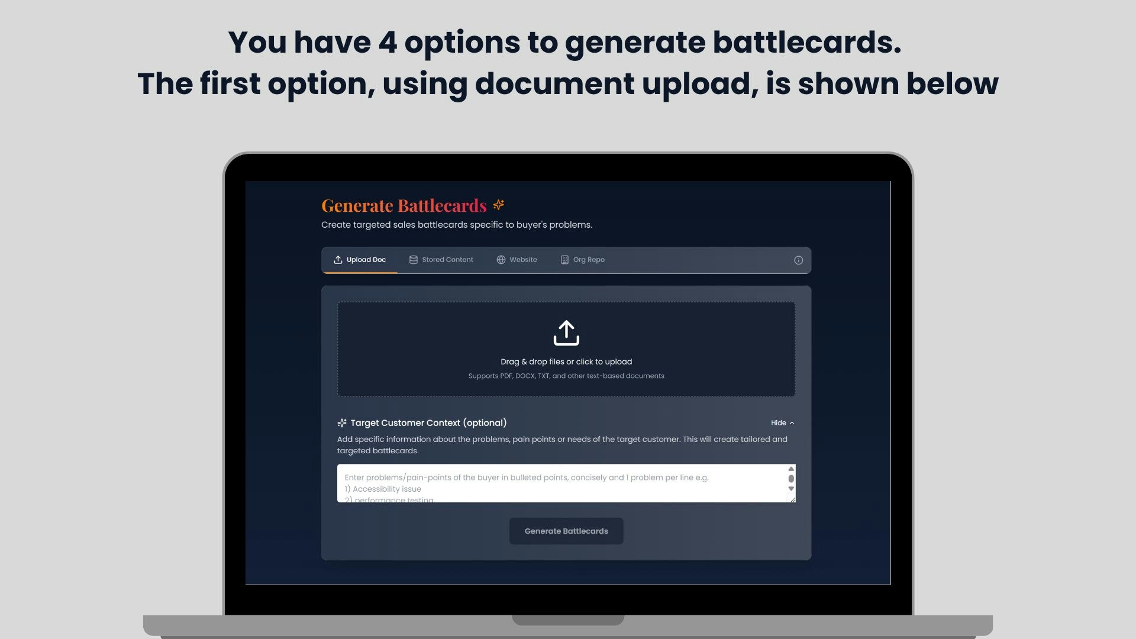The image size is (1136, 639).
Task: Click the upload arrow icon in Upload Doc tab
Action: [x=338, y=260]
